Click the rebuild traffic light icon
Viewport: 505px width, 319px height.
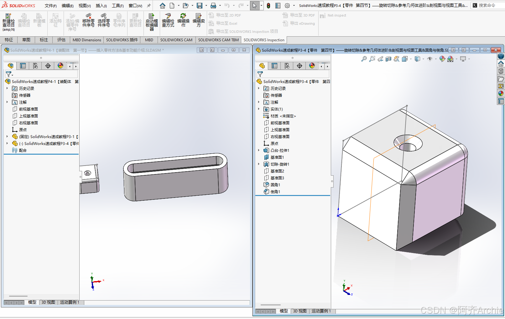[x=268, y=6]
